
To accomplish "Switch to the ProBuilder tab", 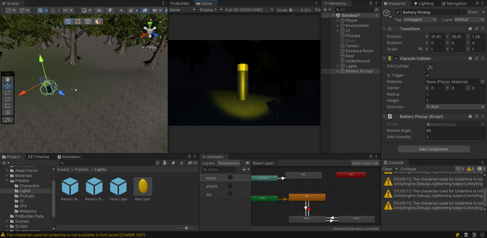I will 180,4.
